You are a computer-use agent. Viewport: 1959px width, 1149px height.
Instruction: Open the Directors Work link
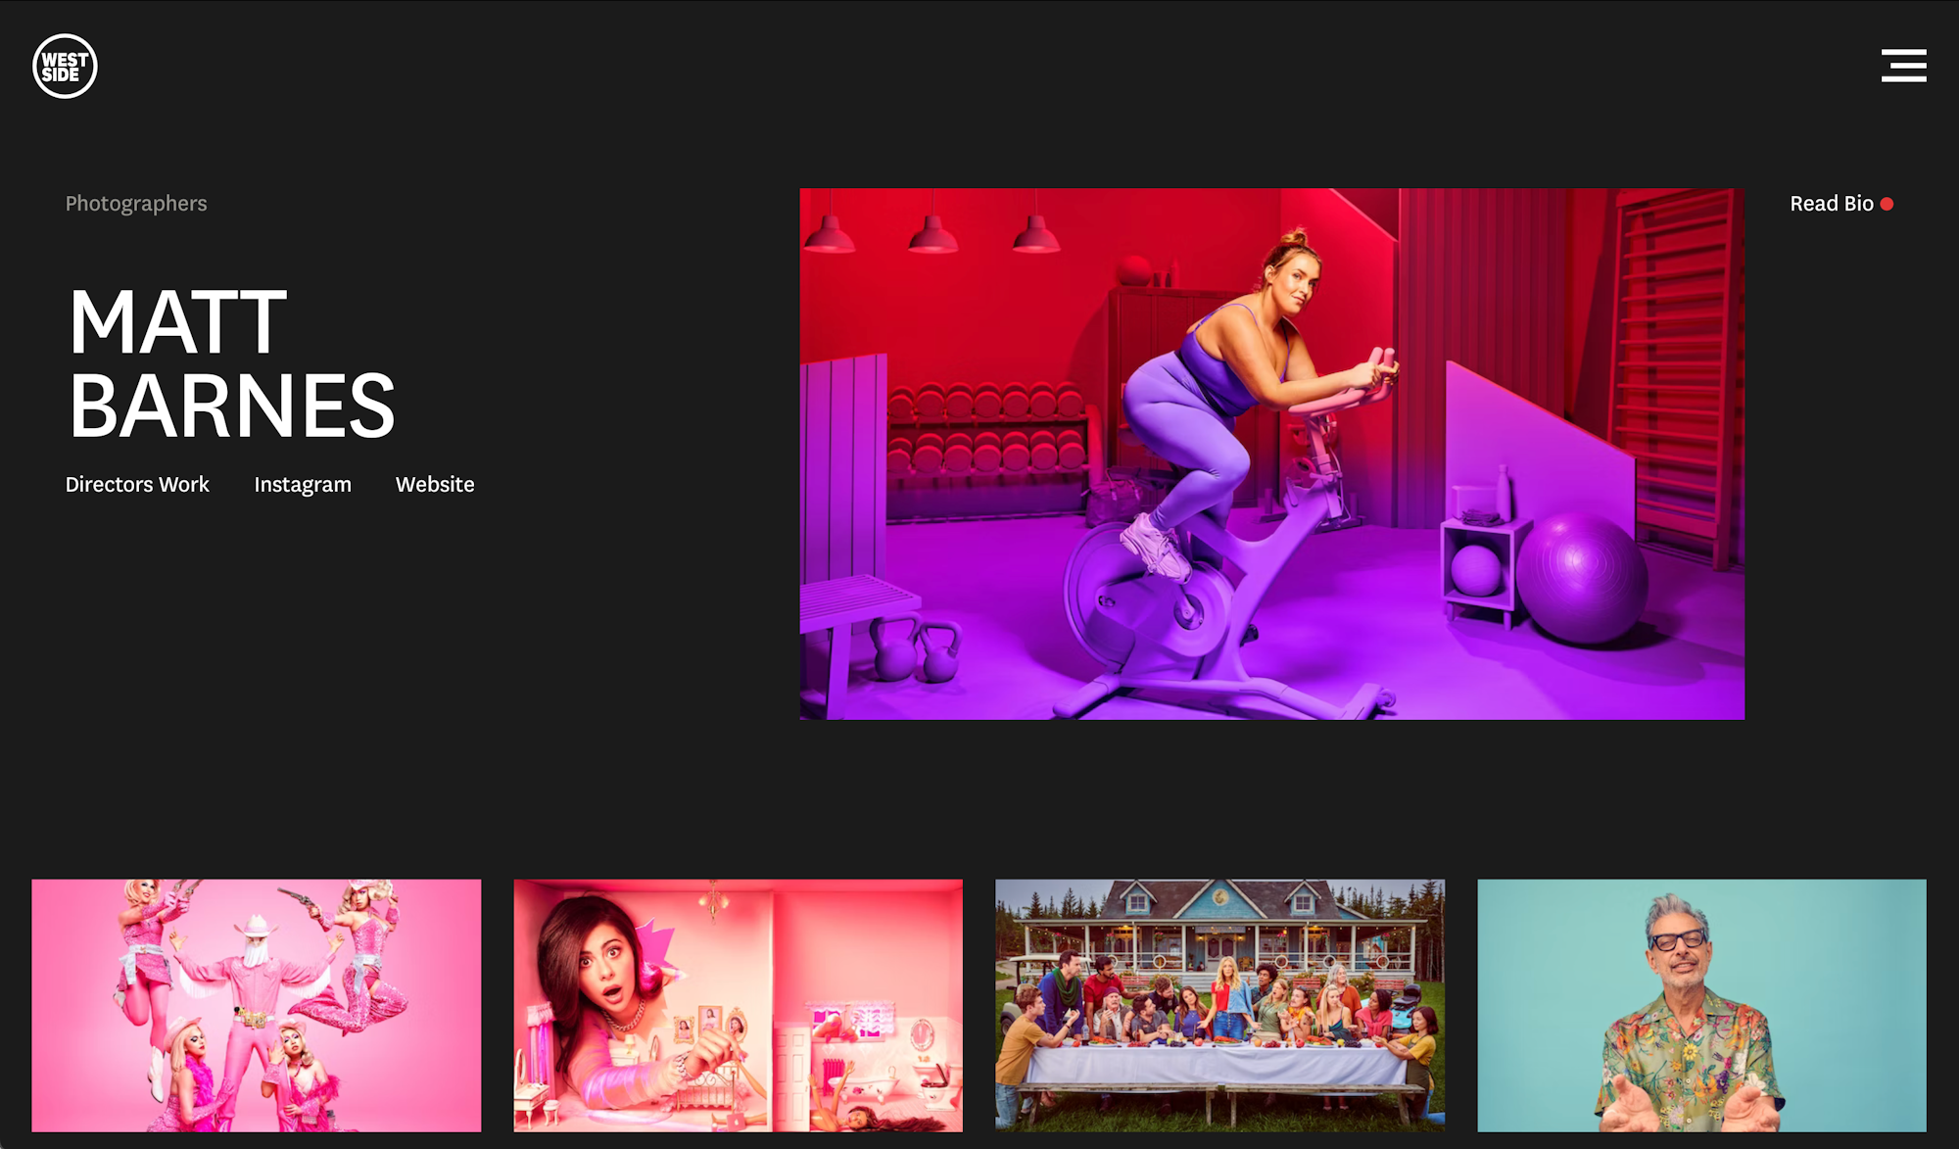(x=137, y=485)
